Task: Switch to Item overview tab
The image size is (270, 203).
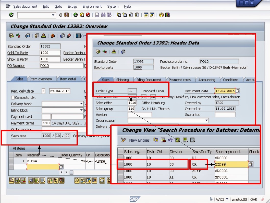Action: click(x=41, y=79)
